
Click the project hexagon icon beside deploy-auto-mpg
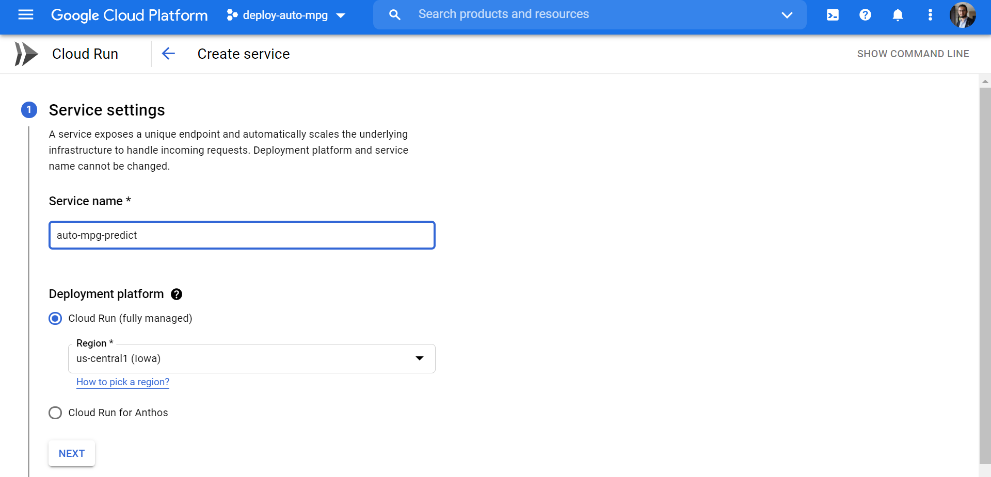(232, 15)
